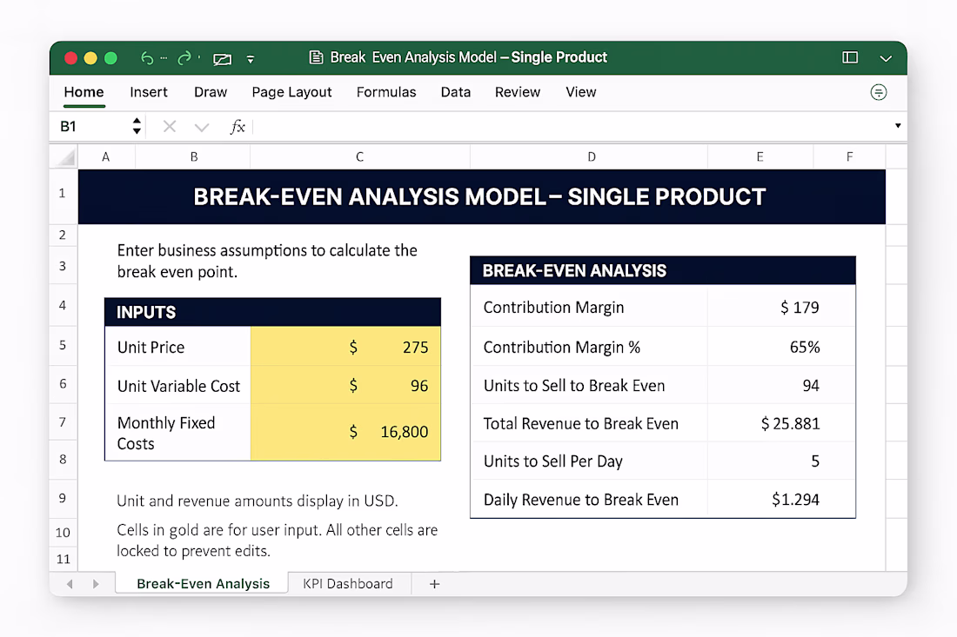Select the Contribution Margin value $ 179

coord(781,308)
